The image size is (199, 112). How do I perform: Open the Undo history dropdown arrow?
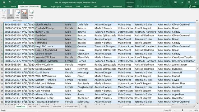tap(13, 2)
